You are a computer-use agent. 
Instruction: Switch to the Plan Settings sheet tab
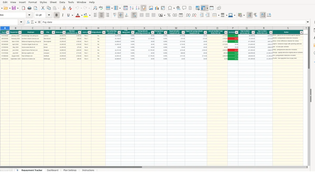point(70,170)
